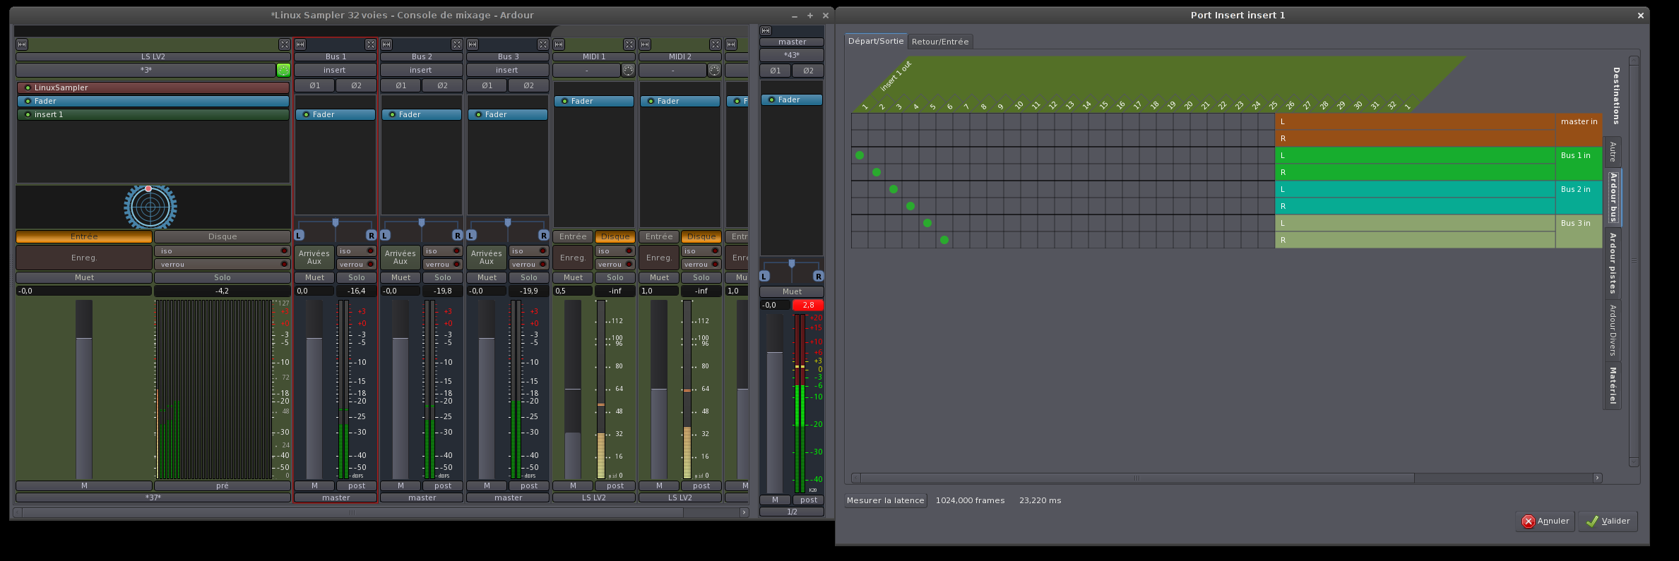Screen dimensions: 1679x561
Task: Mute the Bus 2 strip
Action: pyautogui.click(x=401, y=277)
